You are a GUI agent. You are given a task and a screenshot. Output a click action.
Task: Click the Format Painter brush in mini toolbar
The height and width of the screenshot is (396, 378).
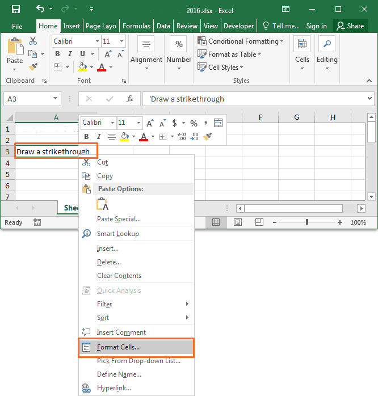208,137
